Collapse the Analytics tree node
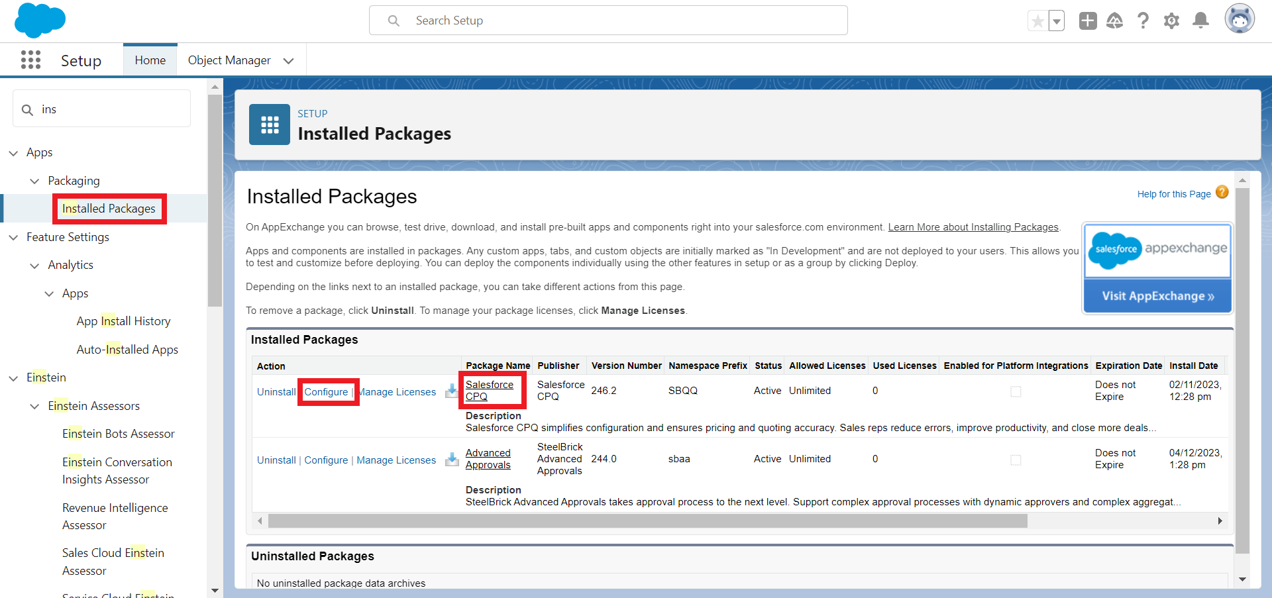 34,266
